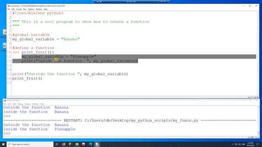
Task: Click 'print_fruit' in the def line
Action: [x=34, y=52]
